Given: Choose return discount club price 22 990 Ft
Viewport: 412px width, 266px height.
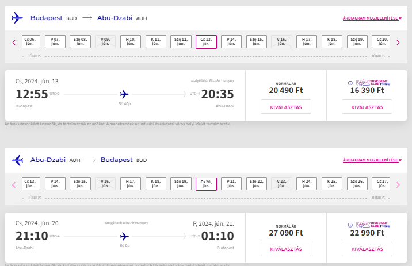Looking at the screenshot, I should click(367, 249).
